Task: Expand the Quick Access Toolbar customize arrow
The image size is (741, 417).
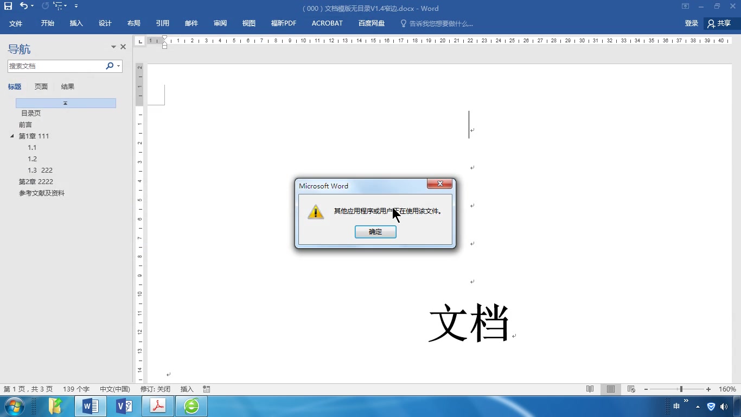Action: (76, 7)
